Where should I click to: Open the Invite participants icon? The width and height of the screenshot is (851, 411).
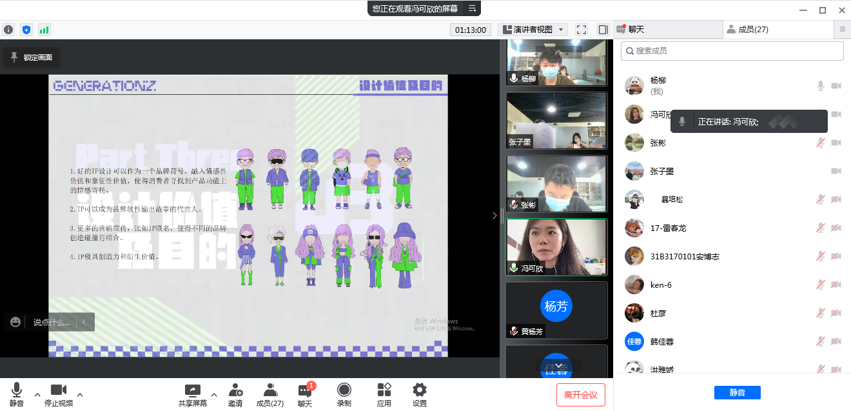click(x=235, y=394)
